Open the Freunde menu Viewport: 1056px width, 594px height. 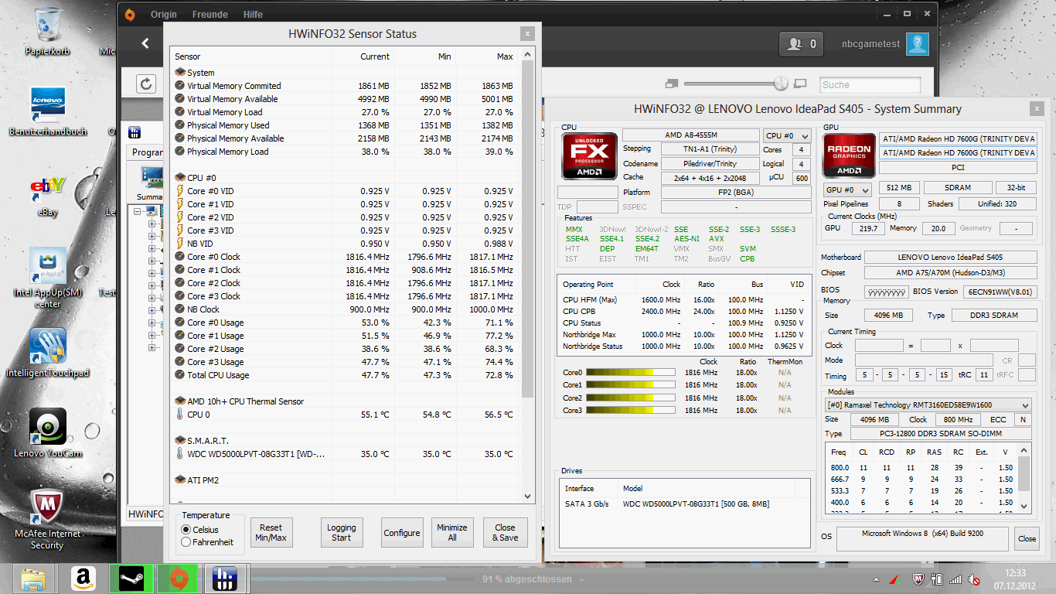pos(210,14)
